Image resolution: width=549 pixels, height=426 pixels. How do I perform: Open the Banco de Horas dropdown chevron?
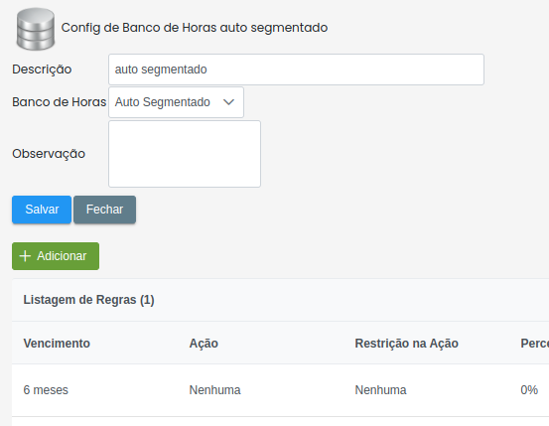pos(228,102)
